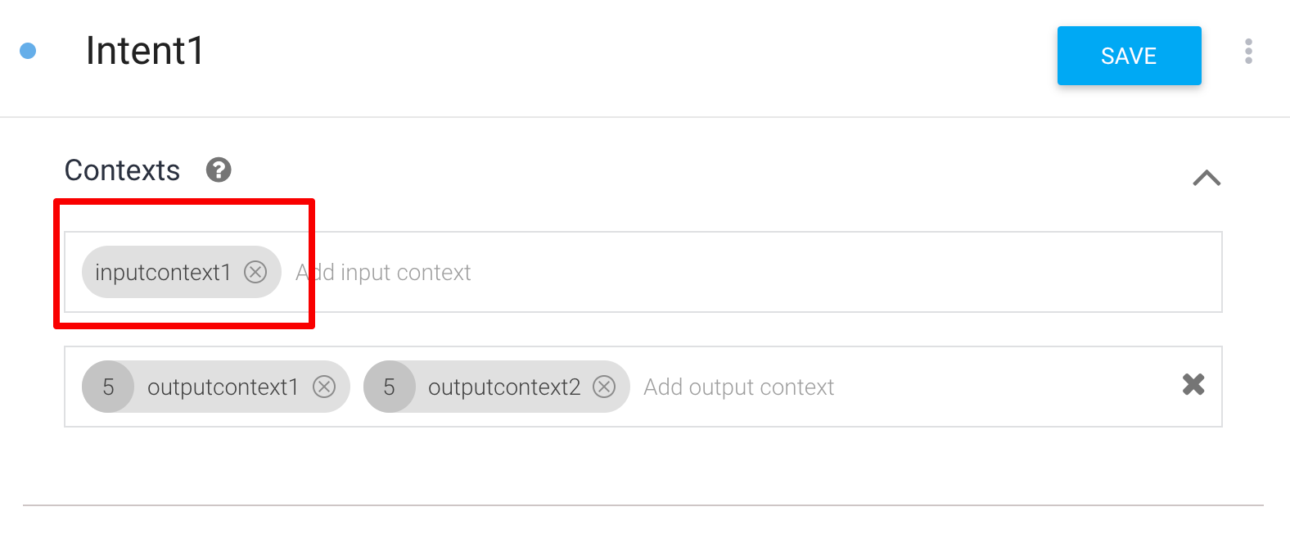Viewport: 1290px width, 534px height.
Task: Delete outputcontext2 using its x icon
Action: coord(604,387)
